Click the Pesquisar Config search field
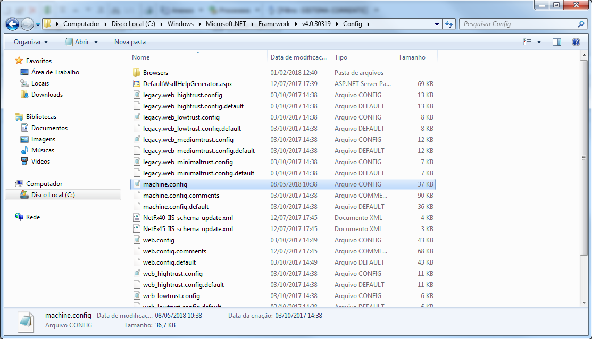This screenshot has width=592, height=339. 519,24
